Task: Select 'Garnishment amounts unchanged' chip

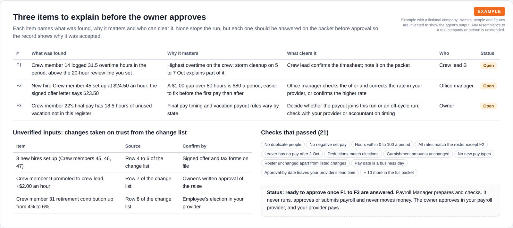Action: (x=418, y=154)
